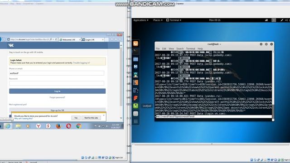Launch Opera from Windows taskbar
Screen dimensions: 290x163
[68, 126]
